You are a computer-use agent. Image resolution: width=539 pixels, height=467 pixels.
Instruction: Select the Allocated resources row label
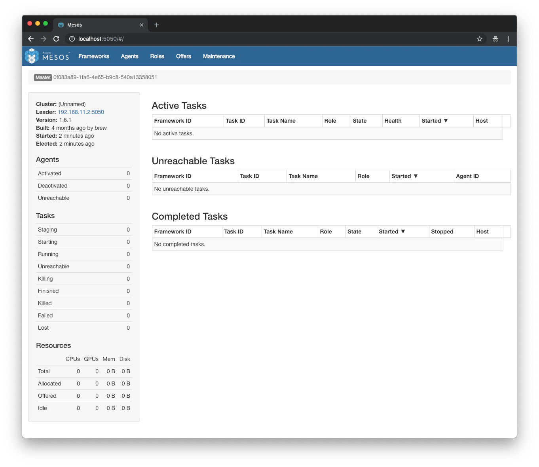tap(49, 383)
